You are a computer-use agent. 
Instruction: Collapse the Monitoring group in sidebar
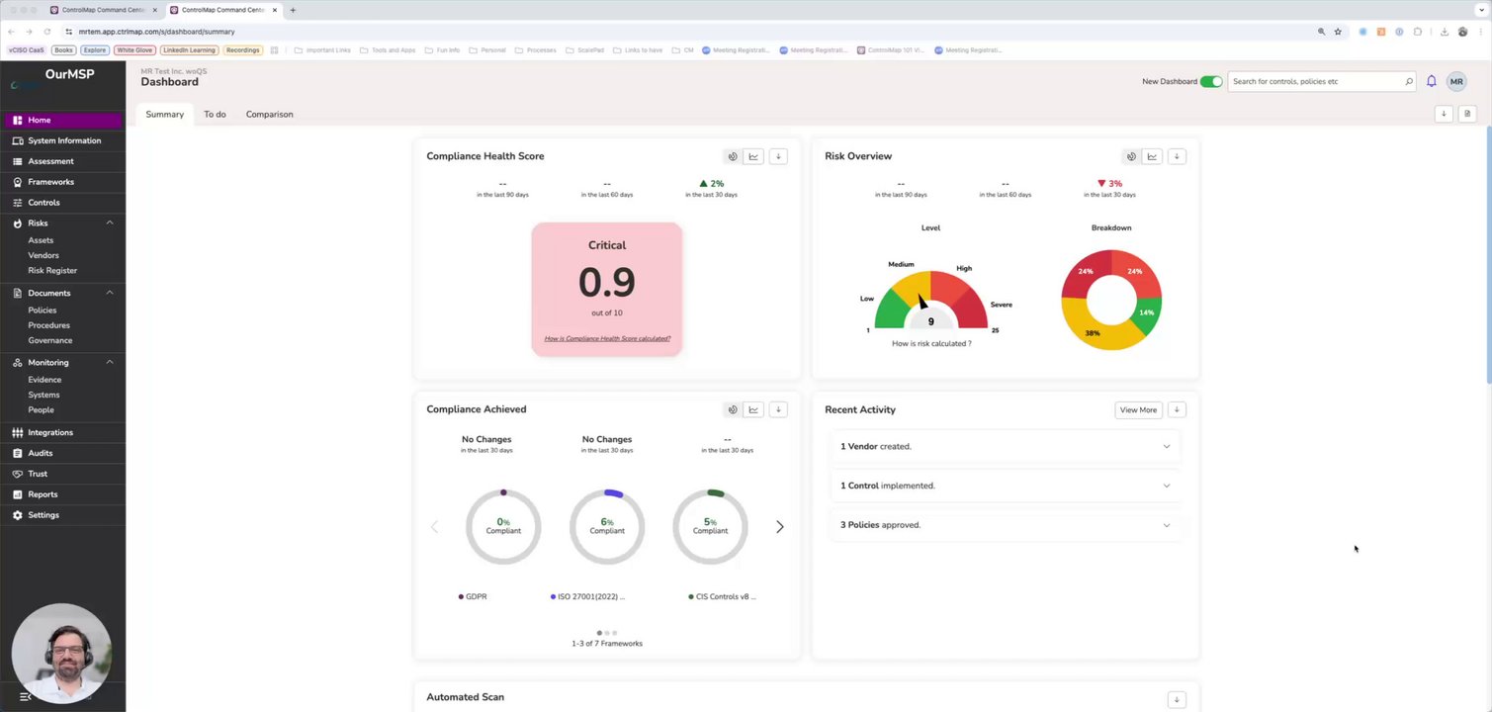point(110,363)
